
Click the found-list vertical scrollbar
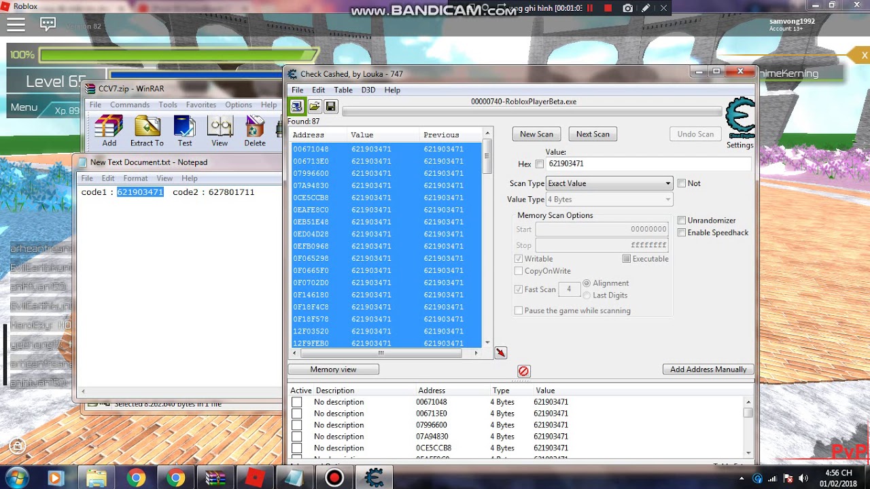(x=487, y=238)
